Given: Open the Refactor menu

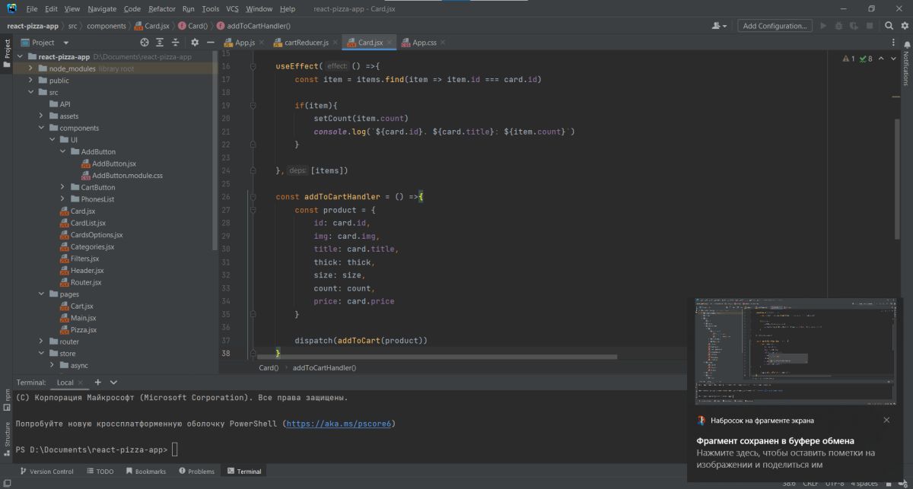Looking at the screenshot, I should 162,8.
